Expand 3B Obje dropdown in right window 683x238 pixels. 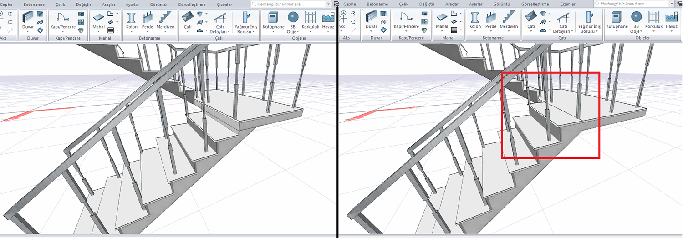click(642, 31)
